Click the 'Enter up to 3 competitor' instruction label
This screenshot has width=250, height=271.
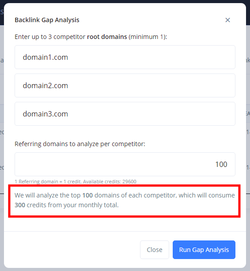pyautogui.click(x=50, y=37)
